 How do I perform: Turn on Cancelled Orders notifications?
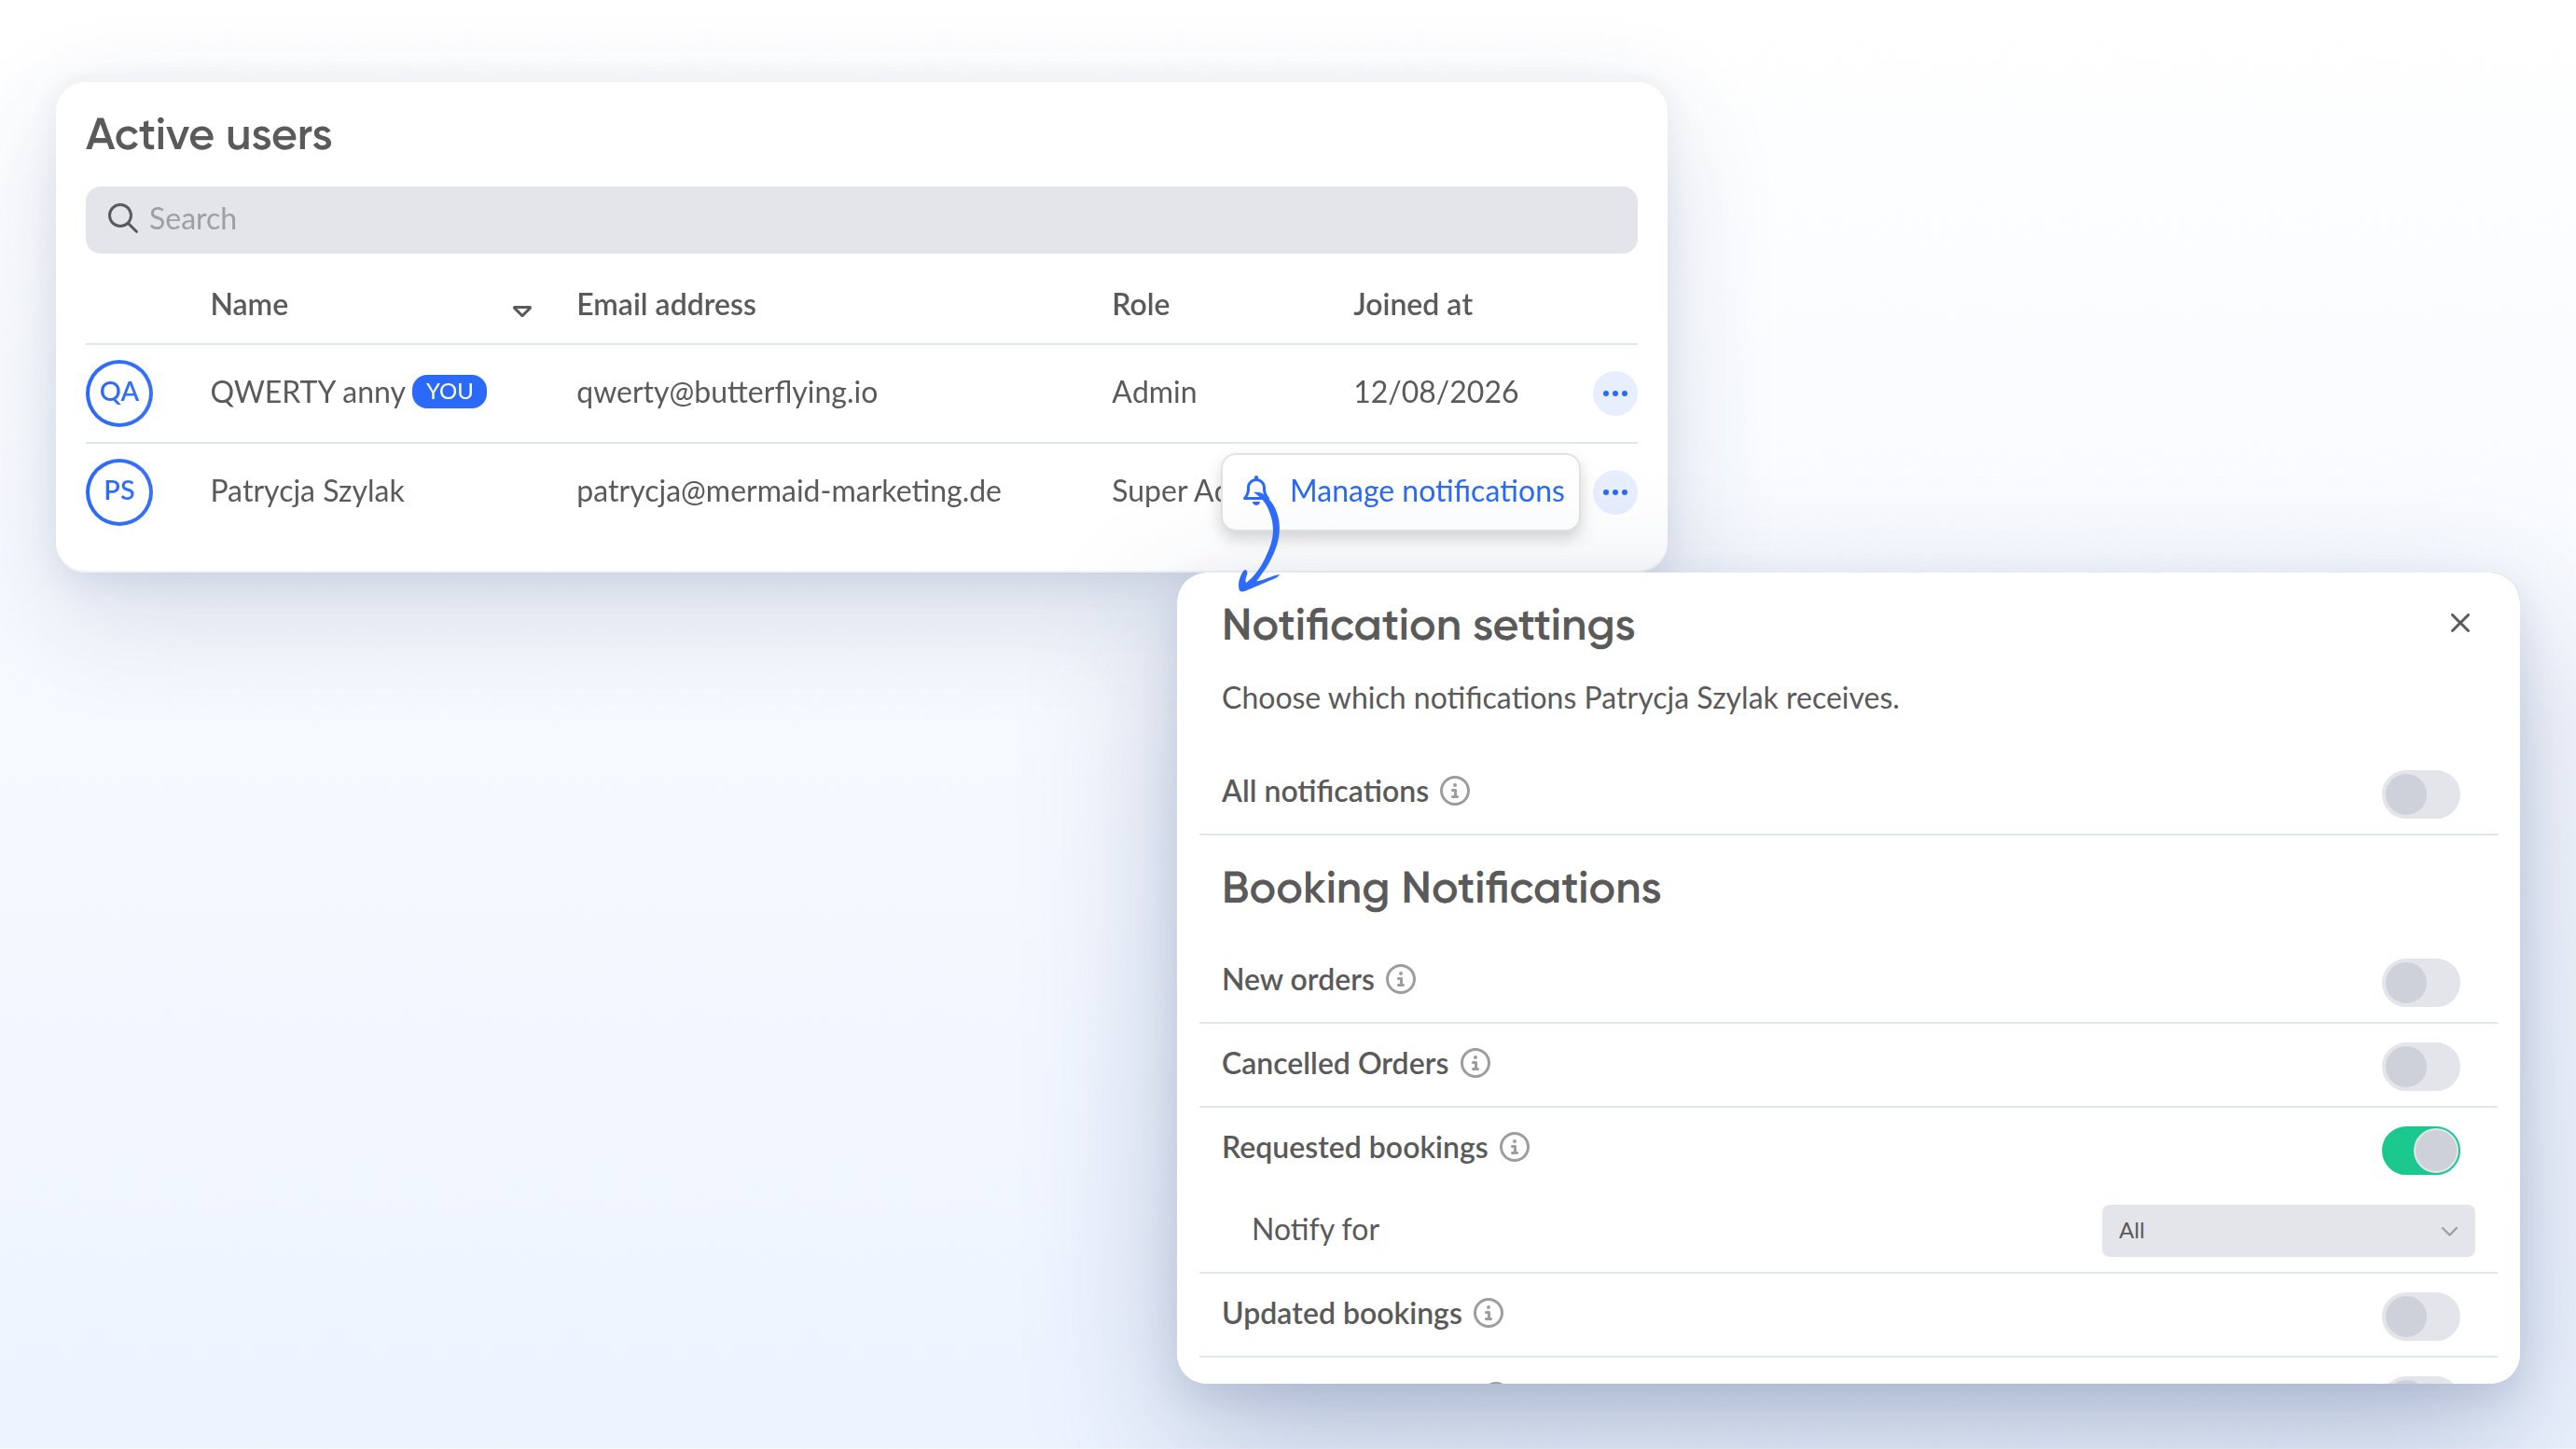point(2420,1066)
